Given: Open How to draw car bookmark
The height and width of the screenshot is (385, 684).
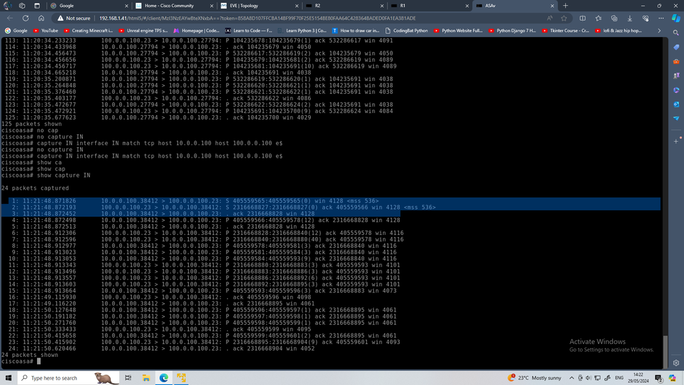Looking at the screenshot, I should (356, 31).
